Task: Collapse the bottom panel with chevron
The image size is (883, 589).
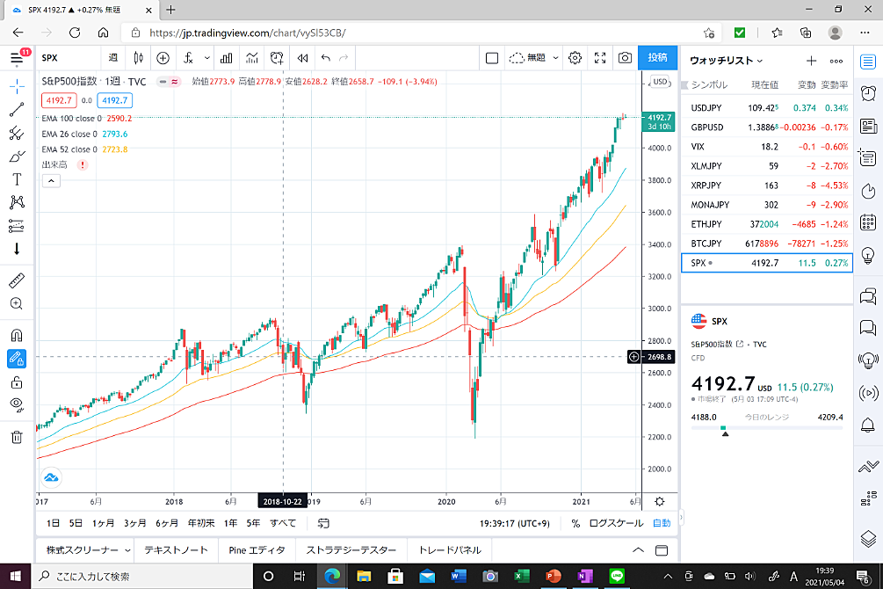Action: coord(638,550)
